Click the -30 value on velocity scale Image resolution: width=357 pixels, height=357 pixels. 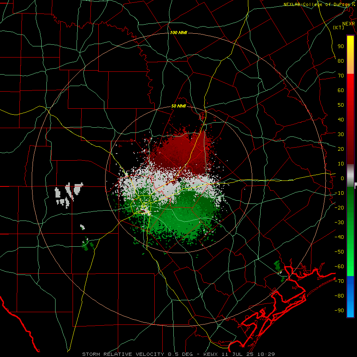pos(339,223)
